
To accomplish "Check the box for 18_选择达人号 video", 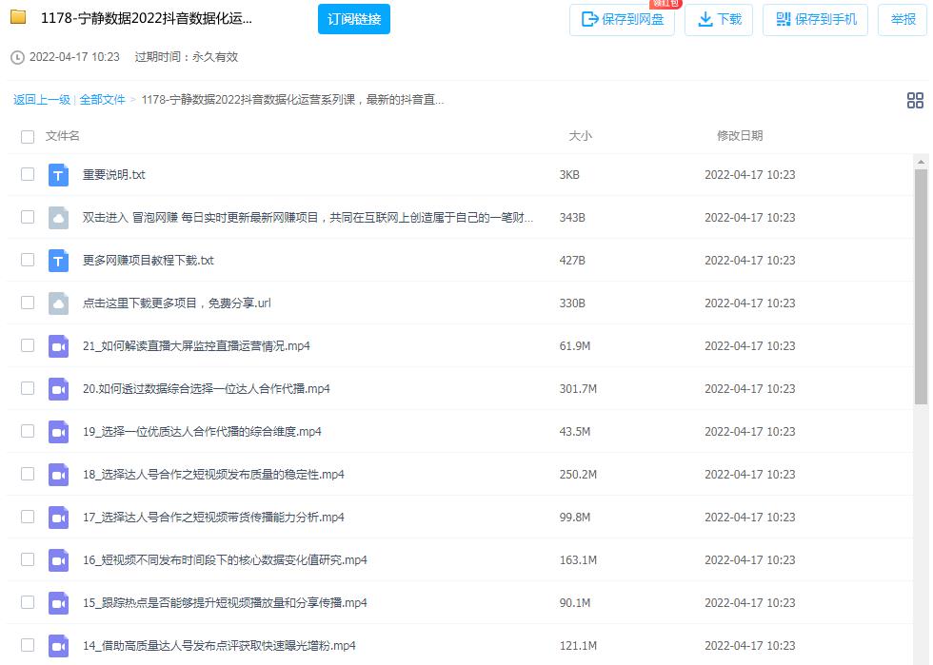I will (x=28, y=474).
